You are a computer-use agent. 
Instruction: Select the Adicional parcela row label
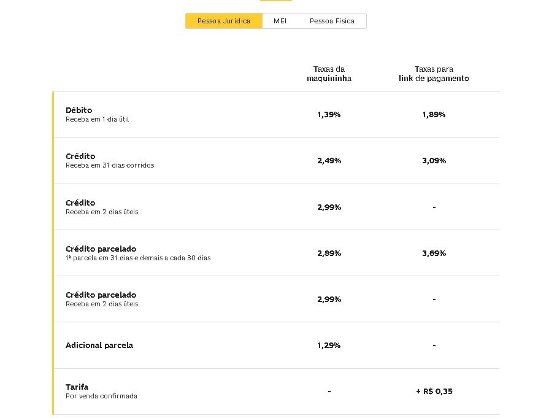99,345
